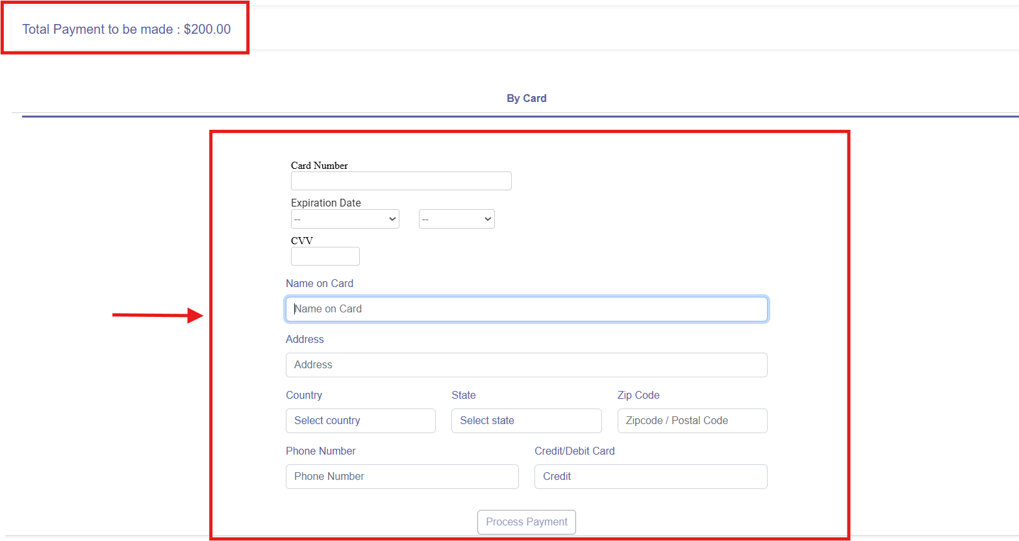
Task: Click the Zipcode / Postal Code field
Action: pos(692,421)
